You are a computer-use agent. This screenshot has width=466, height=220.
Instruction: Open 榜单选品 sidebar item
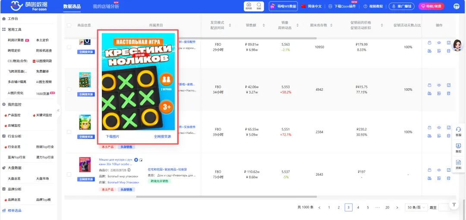[15, 211]
